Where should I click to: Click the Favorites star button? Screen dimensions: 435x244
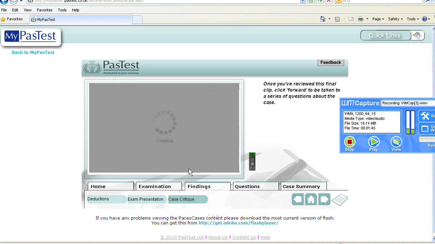[x=12, y=19]
